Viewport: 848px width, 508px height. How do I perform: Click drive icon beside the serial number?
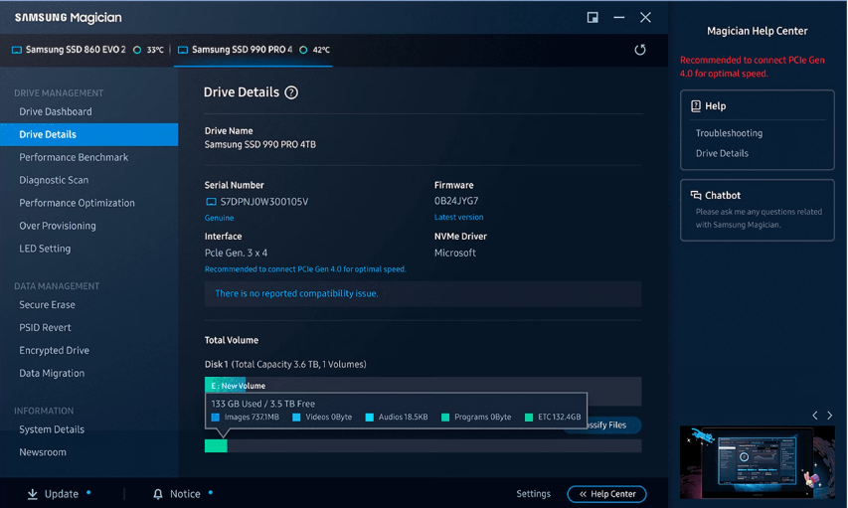click(211, 202)
